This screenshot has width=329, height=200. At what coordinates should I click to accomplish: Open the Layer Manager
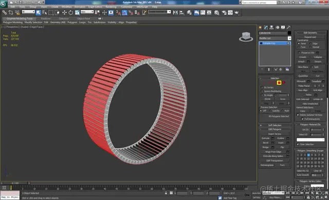189,12
